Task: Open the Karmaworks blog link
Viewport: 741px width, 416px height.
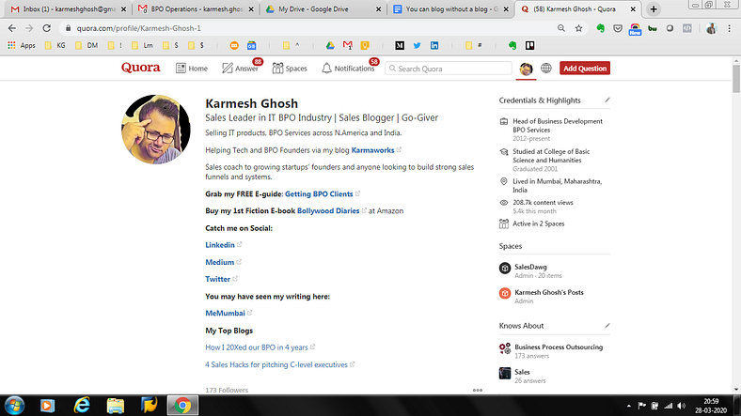Action: click(x=373, y=150)
